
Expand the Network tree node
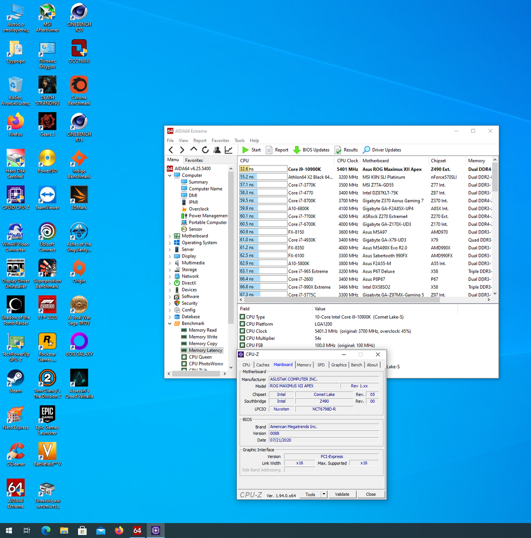pyautogui.click(x=170, y=276)
